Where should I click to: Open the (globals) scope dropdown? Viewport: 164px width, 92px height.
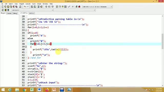(33, 10)
